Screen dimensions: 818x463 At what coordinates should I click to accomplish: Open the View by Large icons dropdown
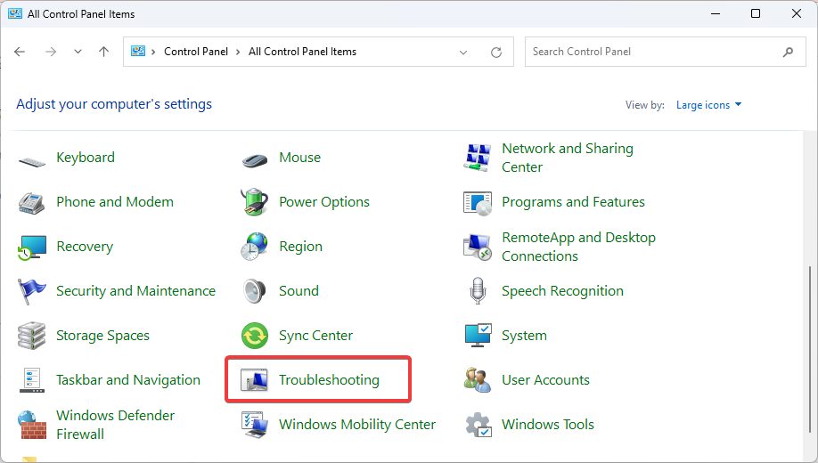click(x=708, y=105)
